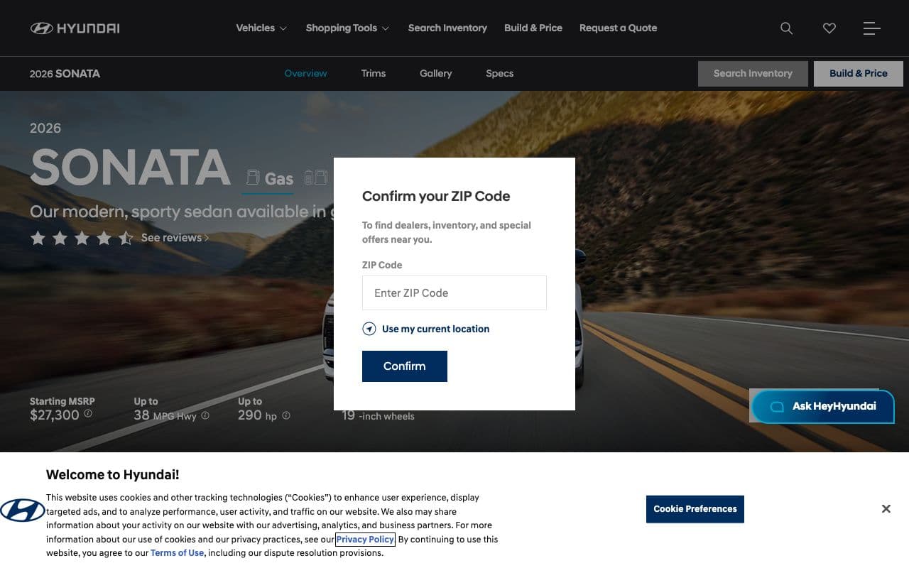Click the gray Search Inventory button
909x568 pixels.
(x=753, y=74)
